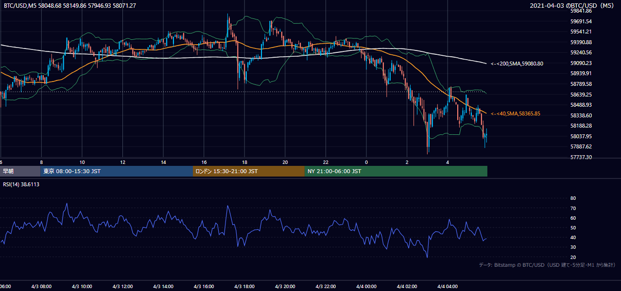Screen dimensions: 621x291
Task: Click price axis label 59390.88
Action: coord(581,42)
